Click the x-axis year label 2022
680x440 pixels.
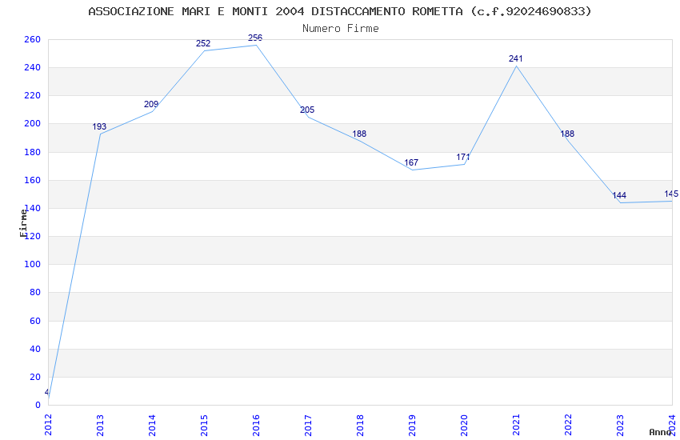click(569, 425)
